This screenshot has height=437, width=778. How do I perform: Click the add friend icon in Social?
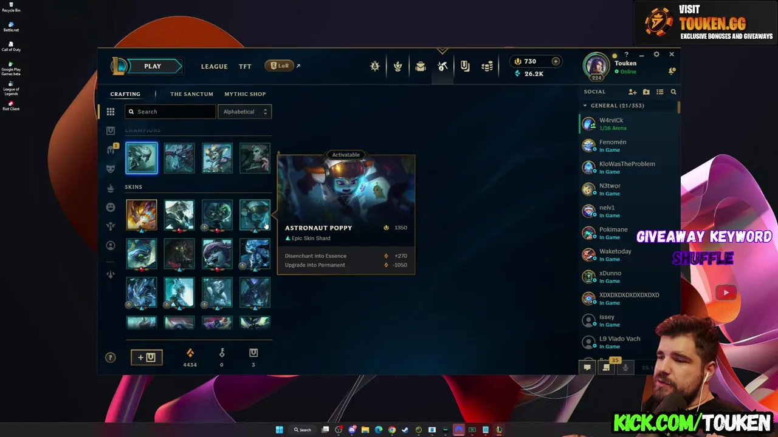click(x=632, y=92)
